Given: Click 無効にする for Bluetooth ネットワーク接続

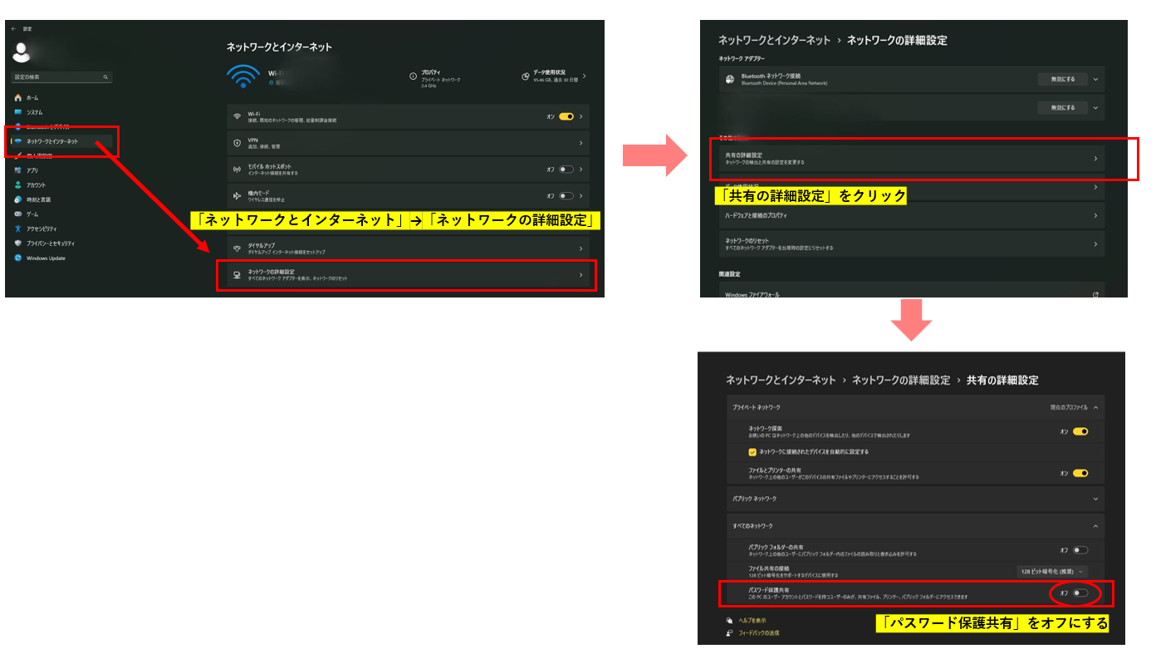Looking at the screenshot, I should (1062, 79).
